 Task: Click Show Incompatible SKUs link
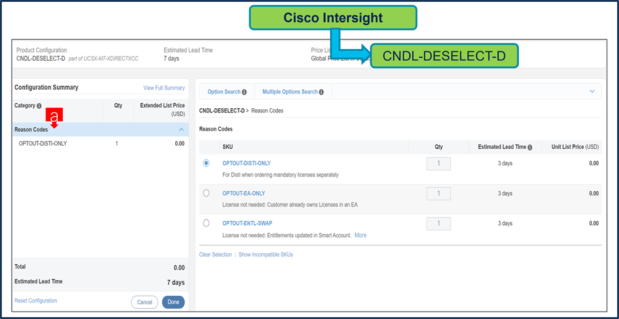pyautogui.click(x=266, y=254)
